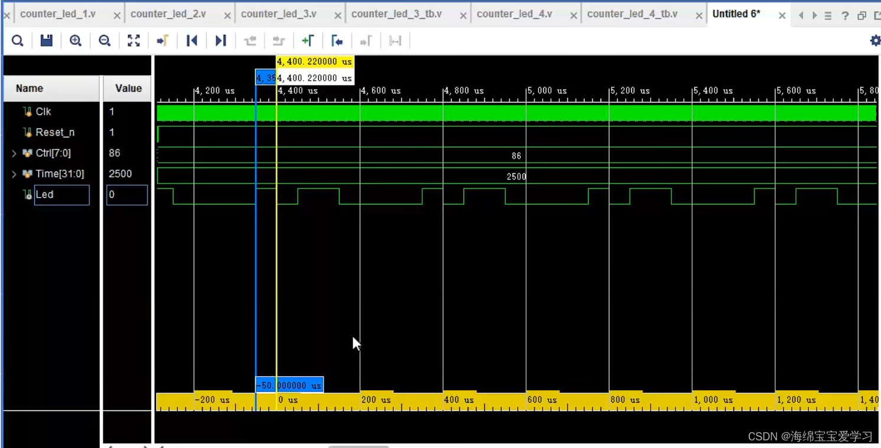Viewport: 881px width, 448px height.
Task: Close the counter_led_4_tb.v tab
Action: [x=699, y=16]
